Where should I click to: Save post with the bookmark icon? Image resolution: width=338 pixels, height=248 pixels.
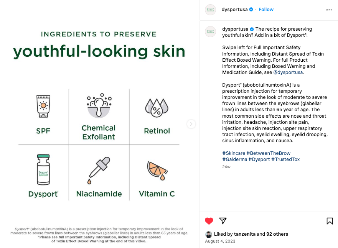click(x=330, y=221)
